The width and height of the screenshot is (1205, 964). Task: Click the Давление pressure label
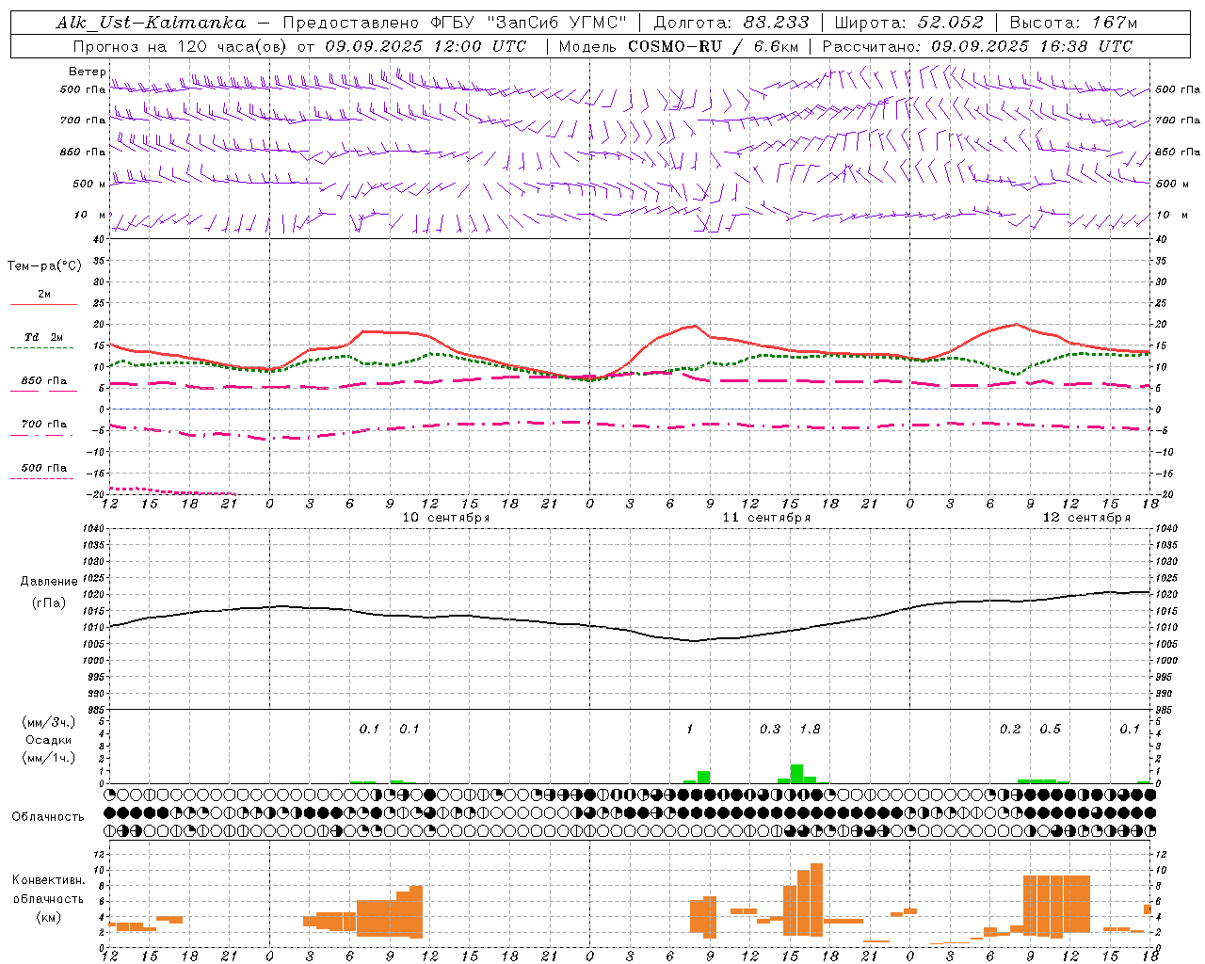coord(49,582)
